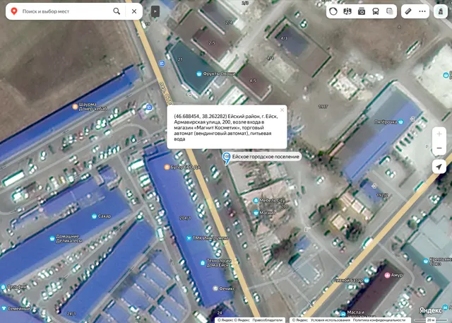Select 'Домашние Деликатесы' shop icon

52,238
